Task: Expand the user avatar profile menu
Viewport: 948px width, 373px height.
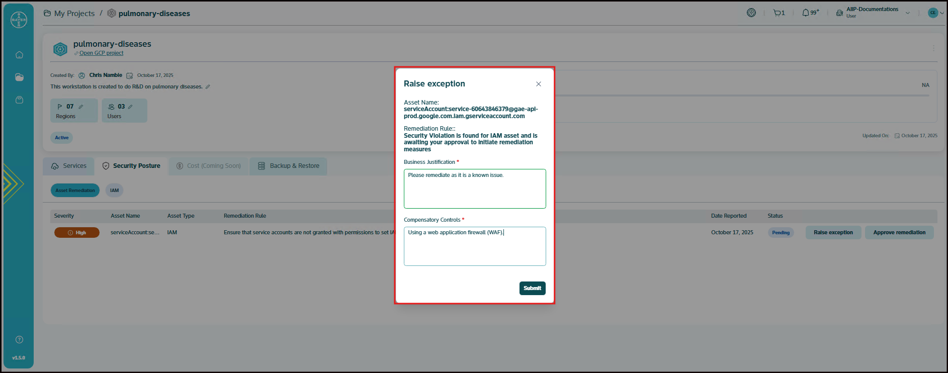Action: [x=935, y=13]
